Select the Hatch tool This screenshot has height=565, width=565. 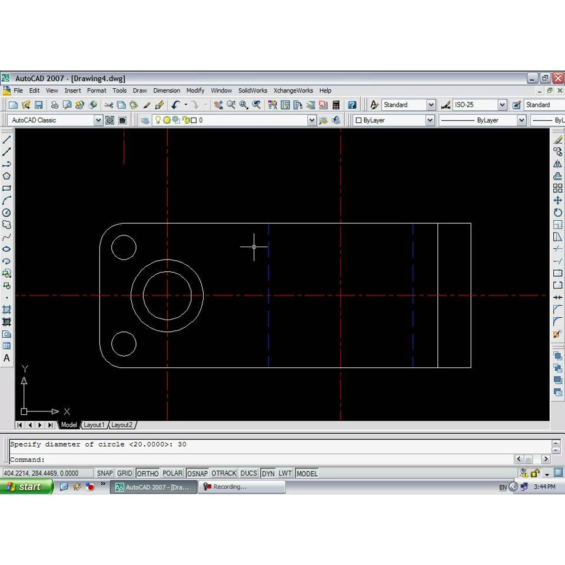6,310
